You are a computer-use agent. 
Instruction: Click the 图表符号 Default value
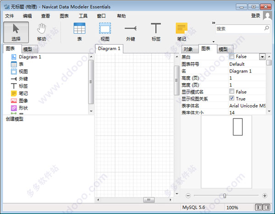pos(237,64)
